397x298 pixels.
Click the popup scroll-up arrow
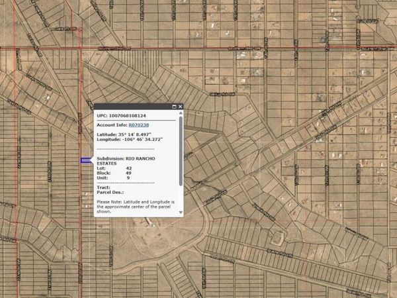click(x=181, y=113)
